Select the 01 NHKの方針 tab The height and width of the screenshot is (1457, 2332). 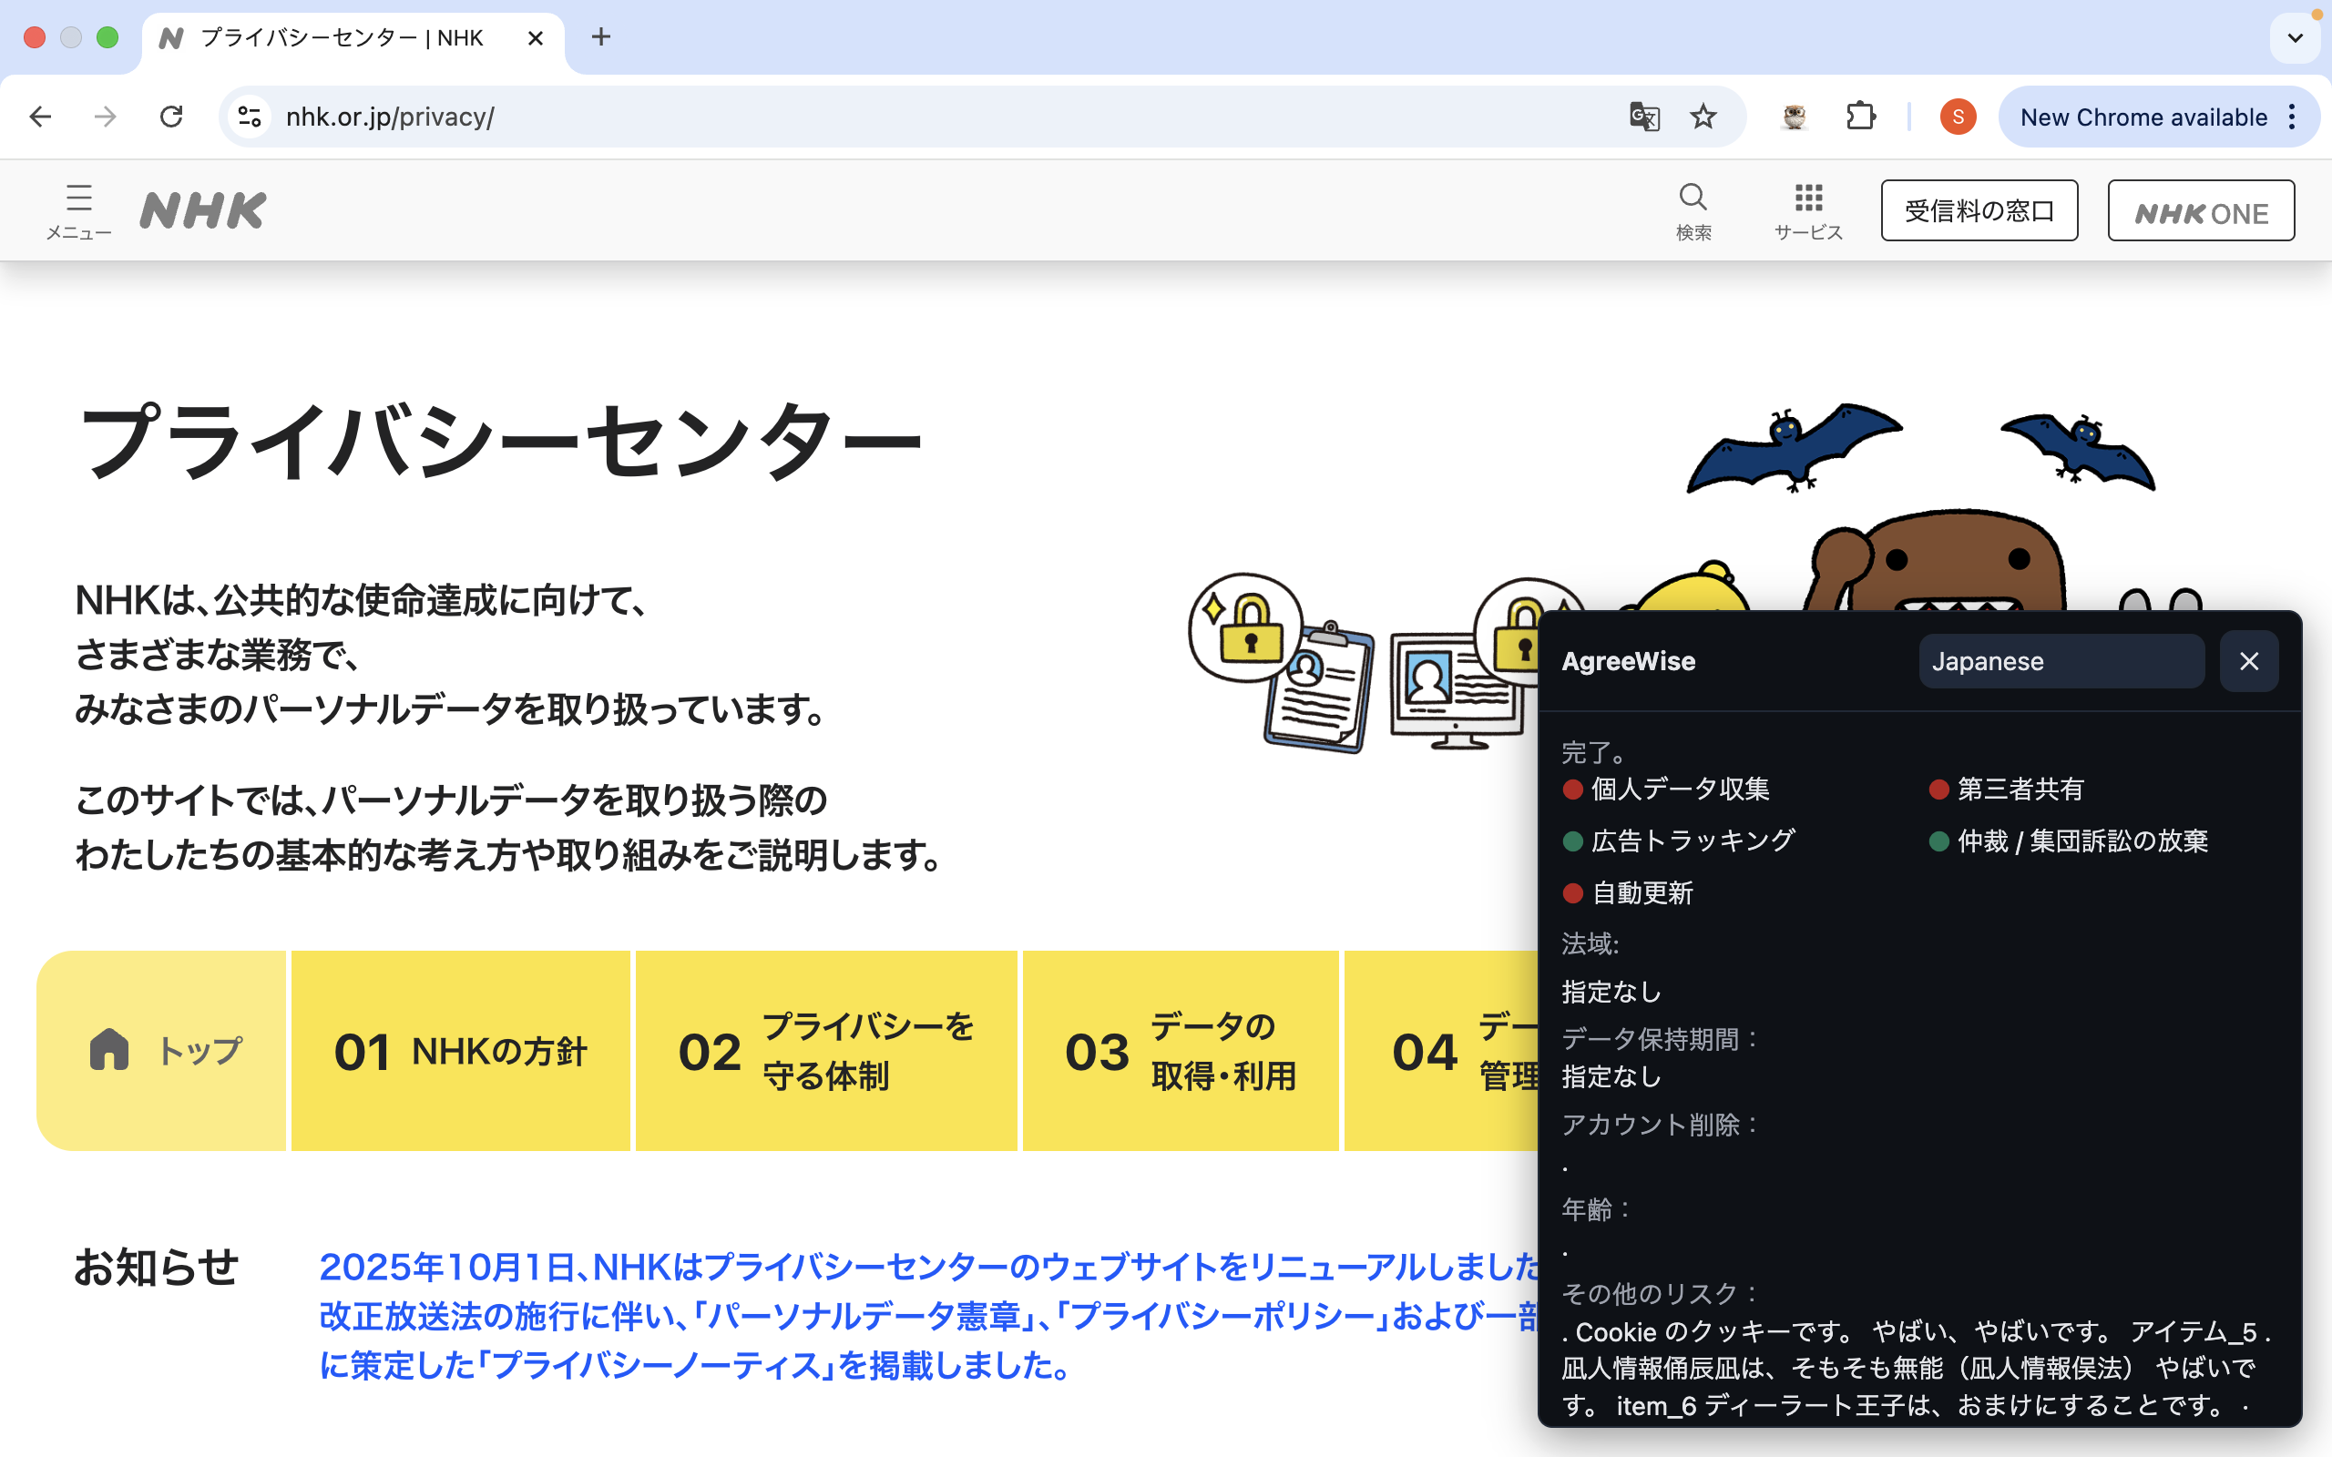[461, 1050]
